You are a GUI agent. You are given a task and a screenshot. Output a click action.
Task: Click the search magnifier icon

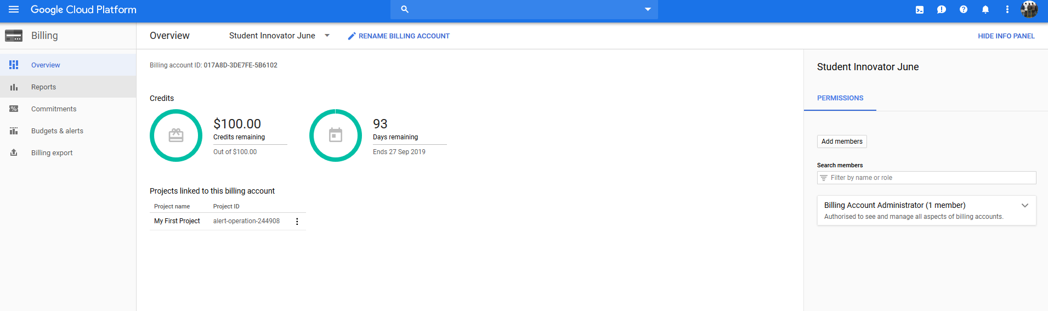[x=405, y=9]
